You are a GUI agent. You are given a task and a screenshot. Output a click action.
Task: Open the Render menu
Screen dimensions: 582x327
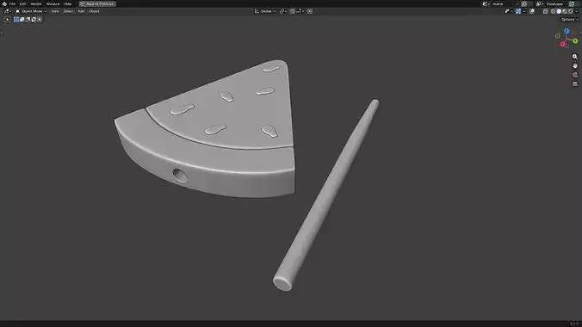coord(36,3)
